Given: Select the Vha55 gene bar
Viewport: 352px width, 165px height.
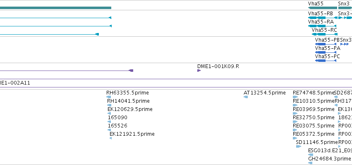Looking at the screenshot, I should (323, 8).
